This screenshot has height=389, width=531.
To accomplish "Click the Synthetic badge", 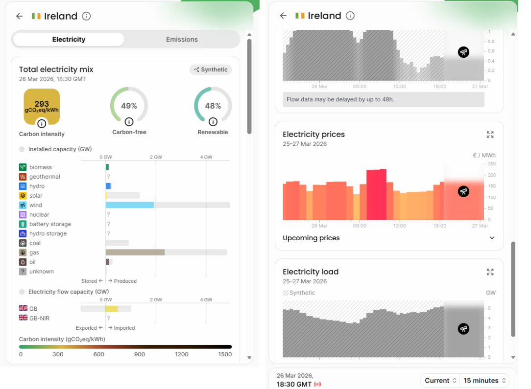I will [211, 69].
